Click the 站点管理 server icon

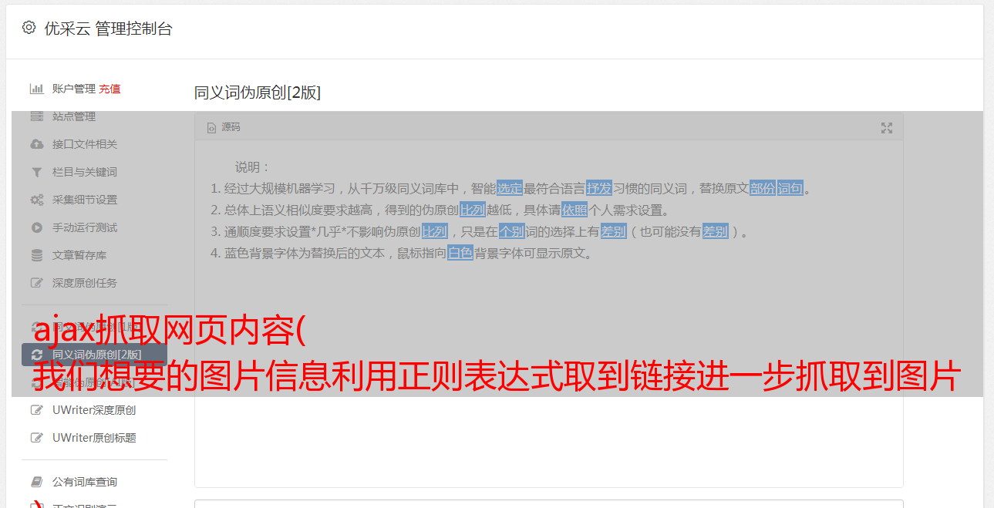tap(36, 116)
